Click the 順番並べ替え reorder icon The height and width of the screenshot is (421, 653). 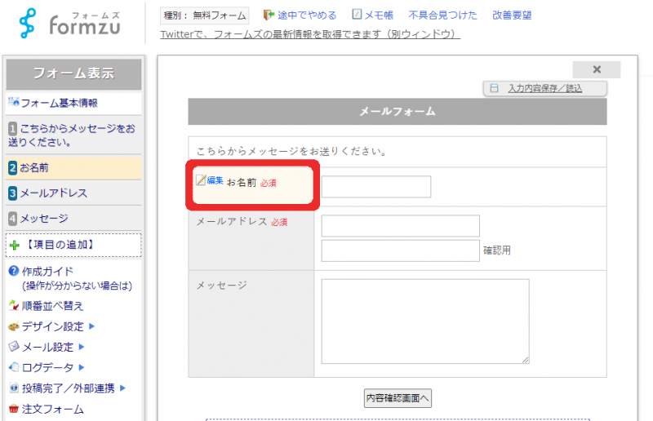click(x=13, y=306)
